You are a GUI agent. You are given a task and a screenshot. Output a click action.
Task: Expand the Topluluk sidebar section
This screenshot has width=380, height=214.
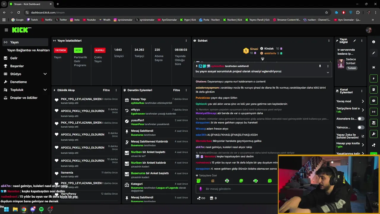(45, 90)
